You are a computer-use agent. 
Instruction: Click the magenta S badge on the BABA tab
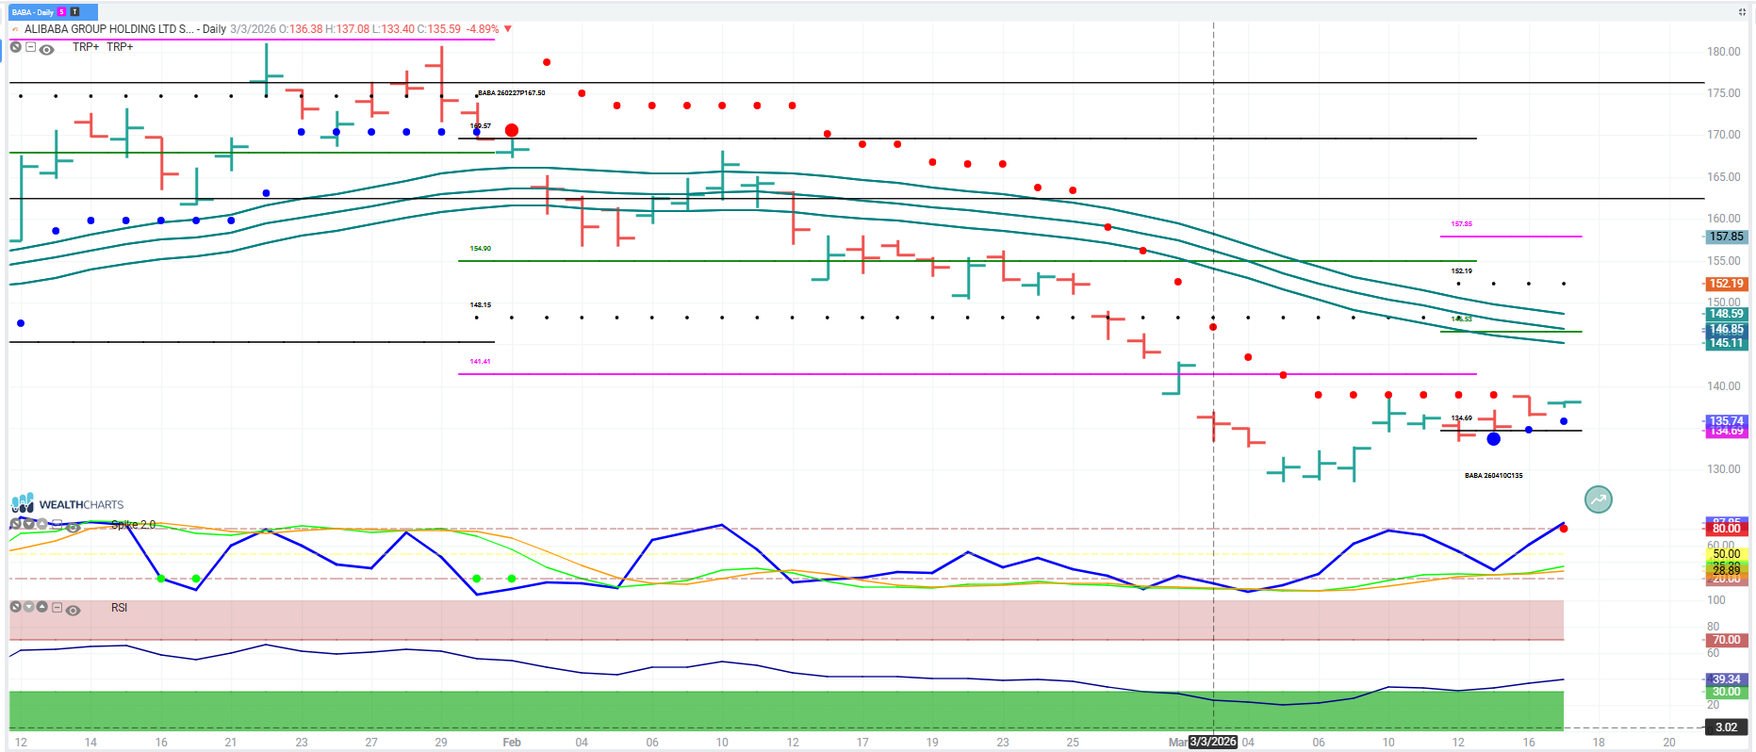pyautogui.click(x=62, y=12)
